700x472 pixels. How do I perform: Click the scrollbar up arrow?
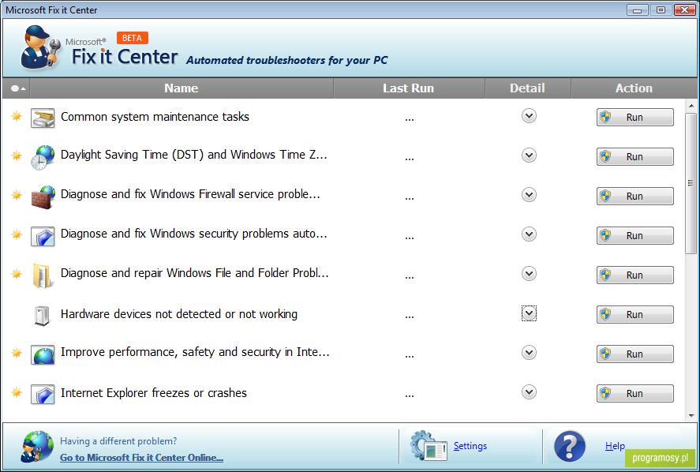point(691,106)
